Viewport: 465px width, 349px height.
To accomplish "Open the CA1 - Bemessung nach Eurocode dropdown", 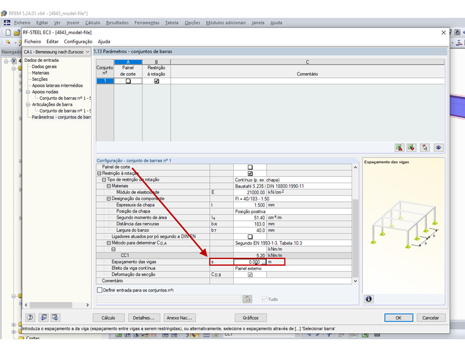I will [87, 52].
